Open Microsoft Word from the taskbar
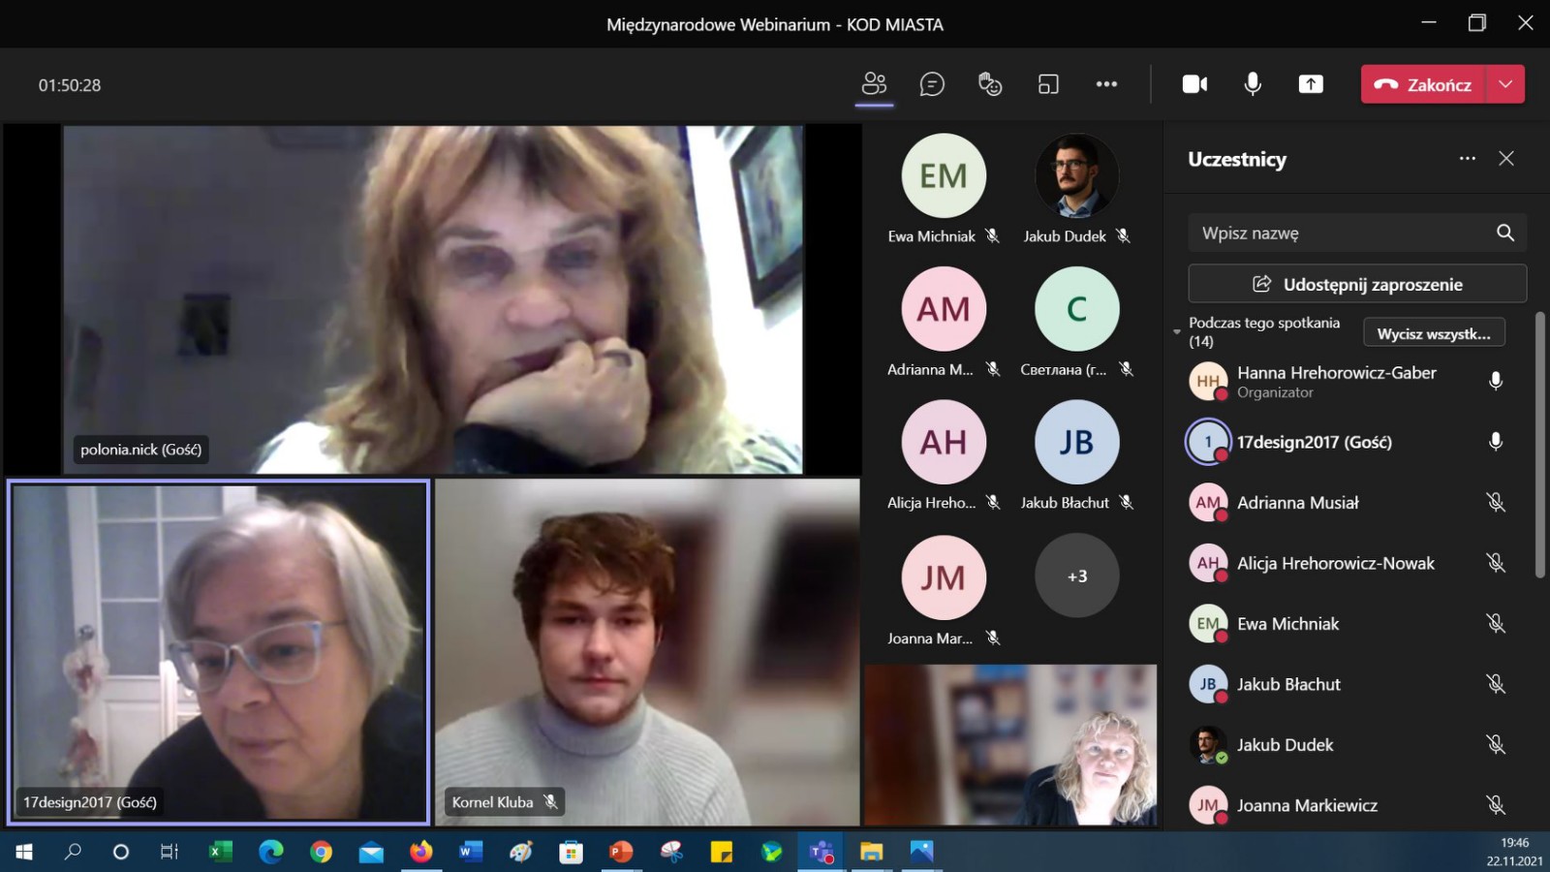Image resolution: width=1550 pixels, height=872 pixels. (471, 852)
